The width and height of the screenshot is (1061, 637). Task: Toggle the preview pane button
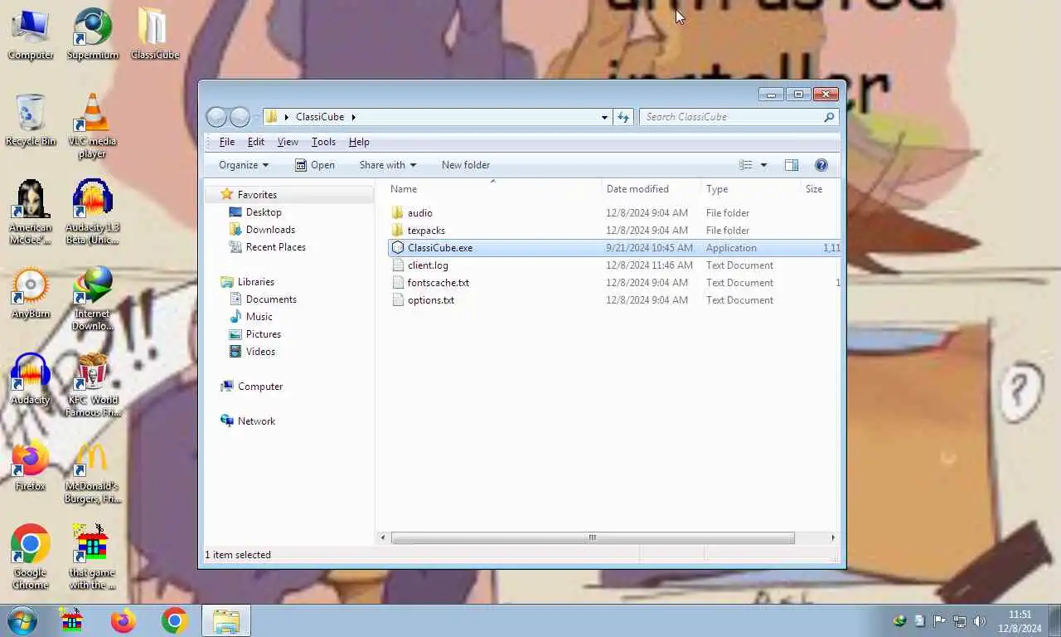click(791, 165)
